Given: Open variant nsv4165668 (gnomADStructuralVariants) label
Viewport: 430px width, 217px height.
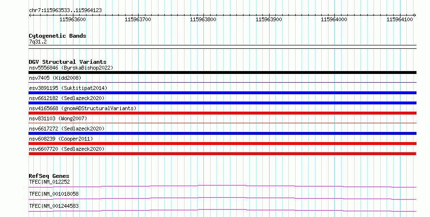Looking at the screenshot, I should pyautogui.click(x=83, y=108).
